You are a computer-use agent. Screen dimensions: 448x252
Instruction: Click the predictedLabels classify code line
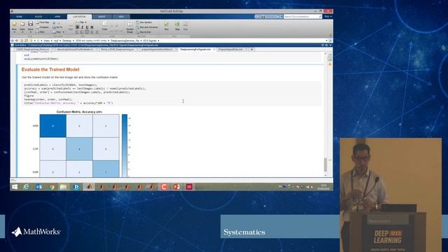61,85
